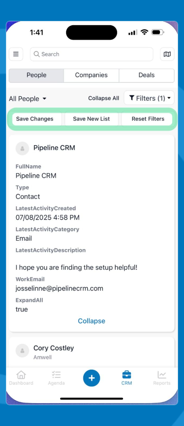Open the Agenda checklist icon

(x=56, y=375)
